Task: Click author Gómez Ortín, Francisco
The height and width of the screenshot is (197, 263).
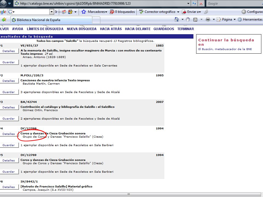Action: 40,110
